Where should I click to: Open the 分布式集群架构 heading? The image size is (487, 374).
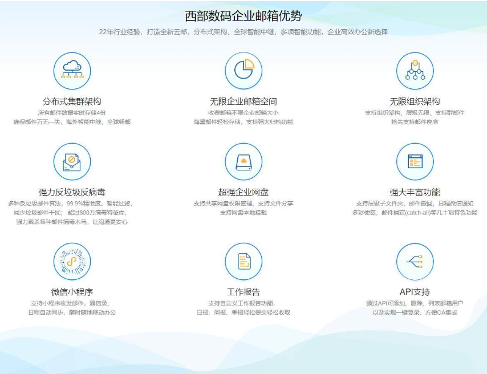[72, 101]
